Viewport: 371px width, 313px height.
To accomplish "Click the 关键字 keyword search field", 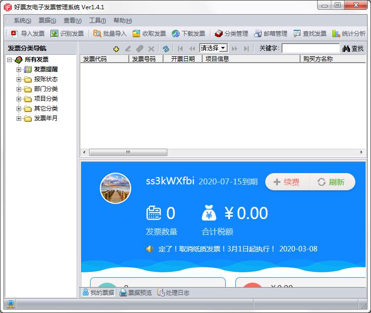I will coord(310,48).
